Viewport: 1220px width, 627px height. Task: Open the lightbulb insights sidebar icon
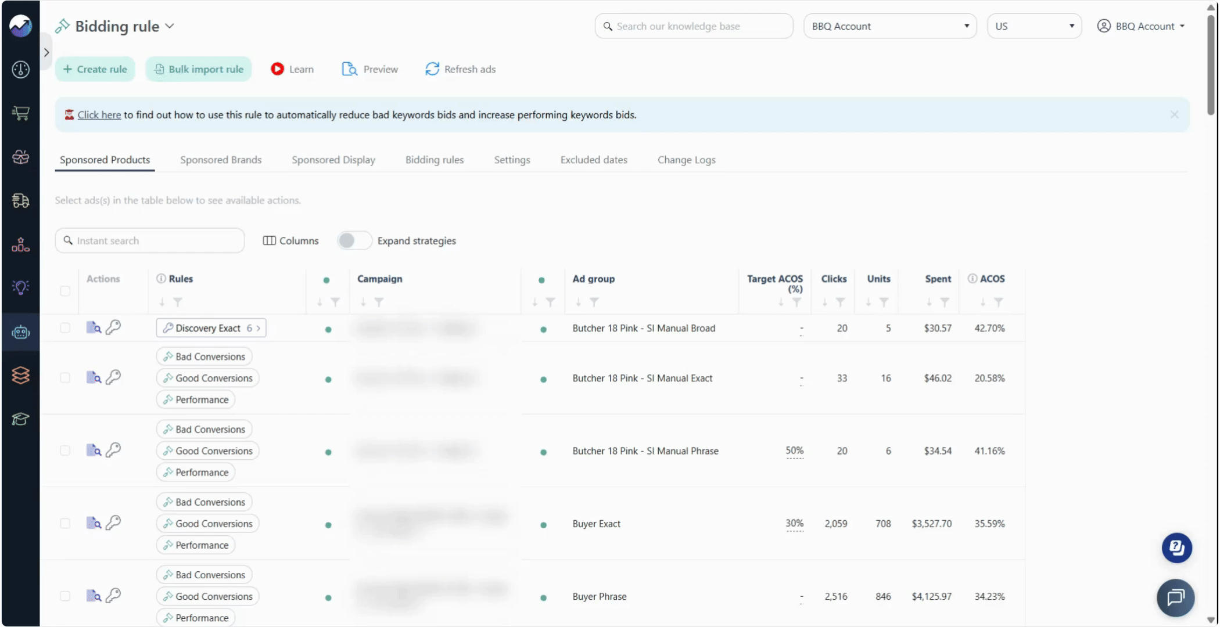tap(21, 287)
